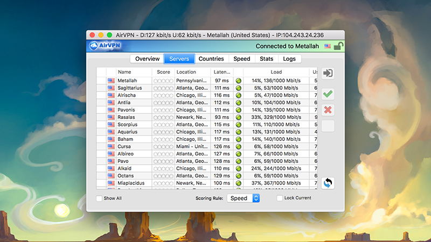Click the Connected to Metallah status text
This screenshot has height=242, width=431.
click(x=287, y=46)
